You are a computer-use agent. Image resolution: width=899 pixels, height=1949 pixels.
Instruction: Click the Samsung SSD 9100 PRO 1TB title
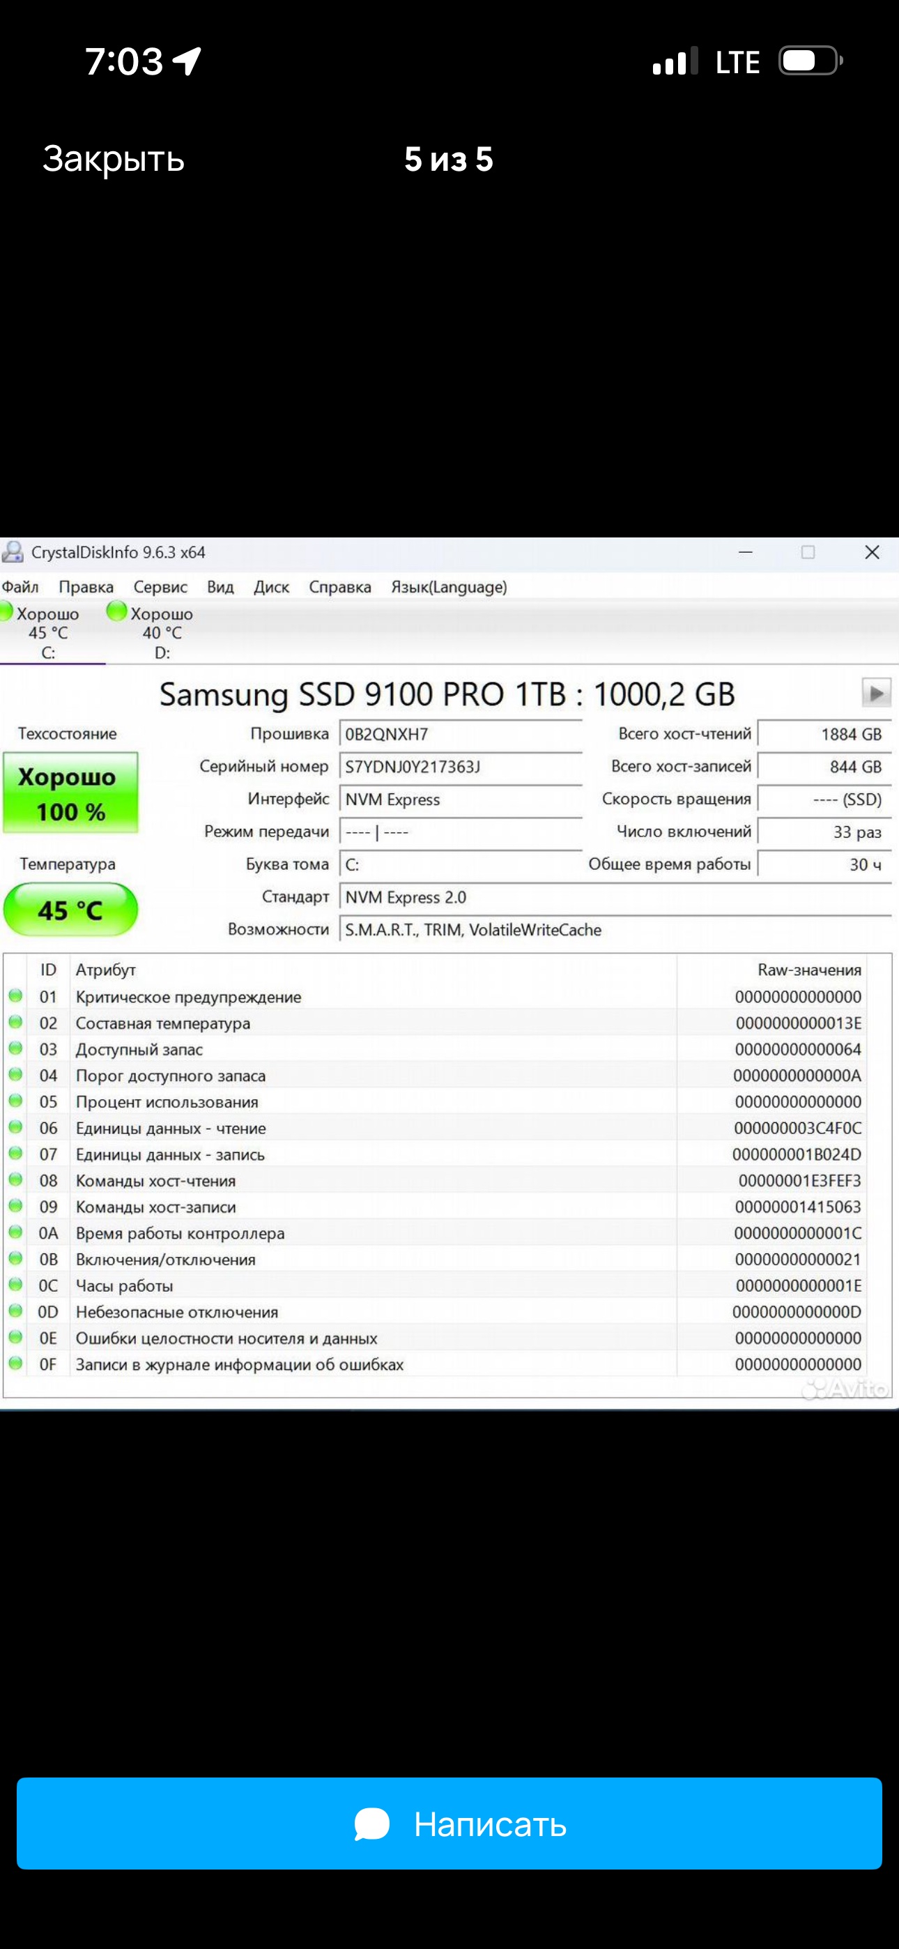447,694
